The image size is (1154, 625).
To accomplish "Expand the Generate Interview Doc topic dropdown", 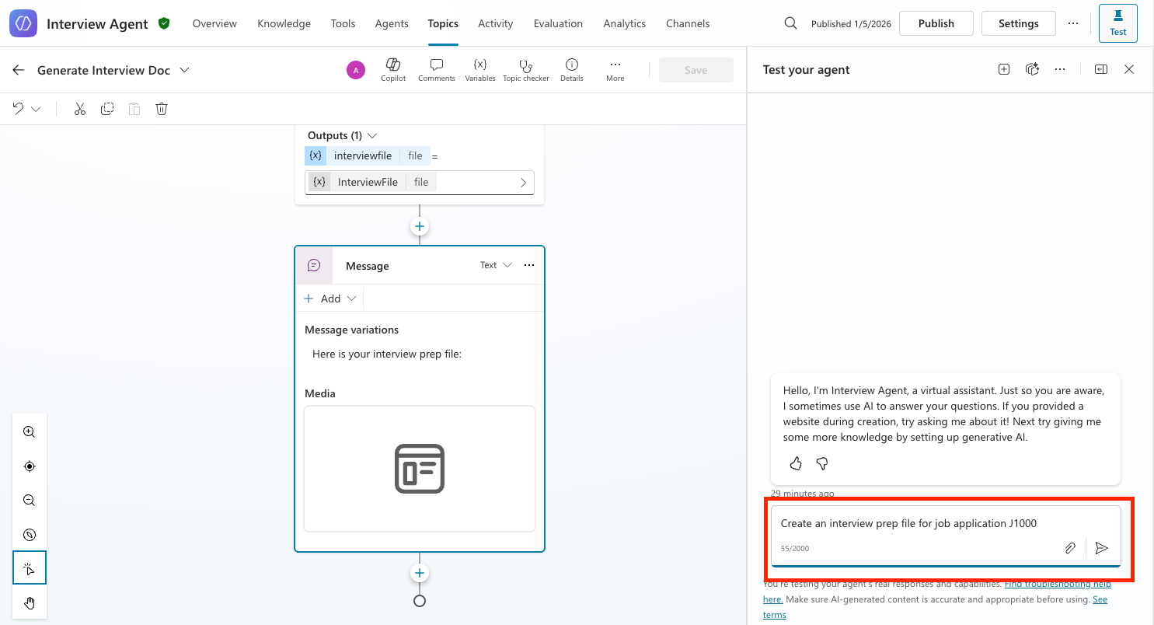I will 184,70.
